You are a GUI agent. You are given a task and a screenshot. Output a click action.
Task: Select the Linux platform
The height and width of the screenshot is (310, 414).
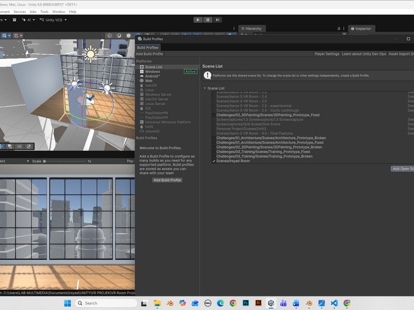[x=167, y=90]
